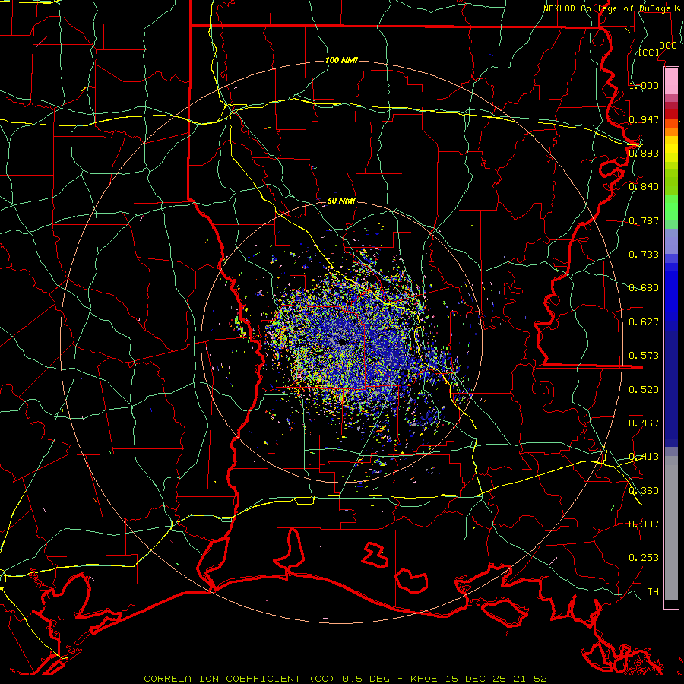The image size is (684, 684).
Task: Click the CORRELATION COEFFICIENT (CC) caption text
Action: click(239, 679)
